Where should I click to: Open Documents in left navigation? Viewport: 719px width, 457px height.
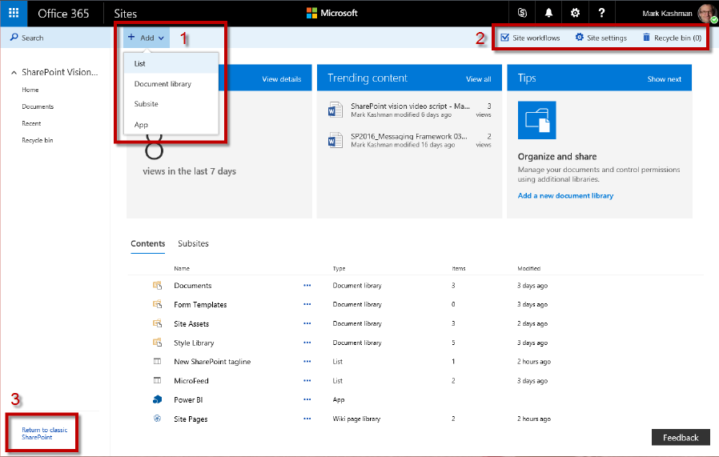pos(38,106)
